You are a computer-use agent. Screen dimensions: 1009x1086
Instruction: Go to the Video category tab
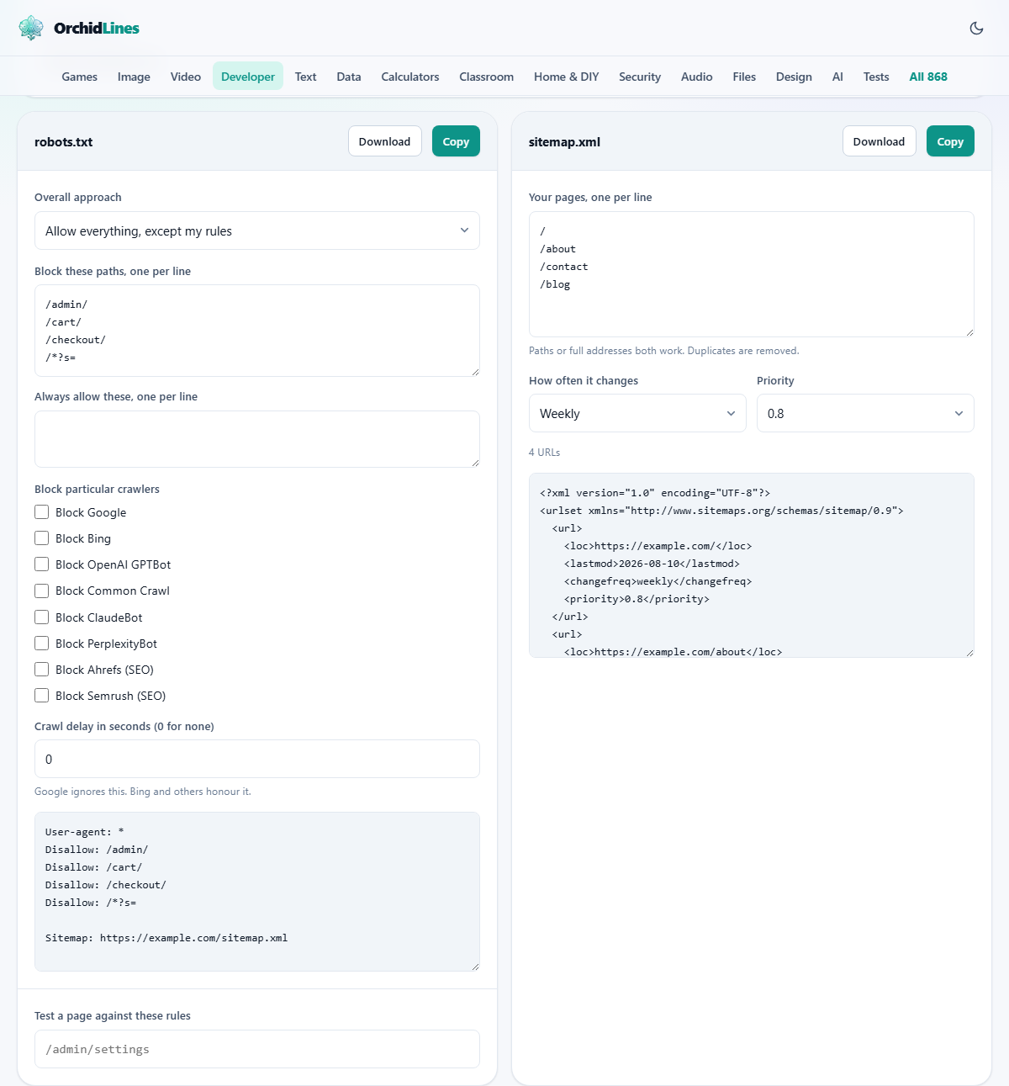(186, 77)
